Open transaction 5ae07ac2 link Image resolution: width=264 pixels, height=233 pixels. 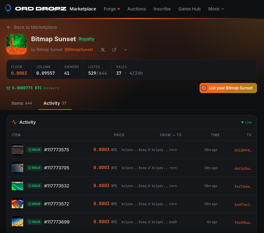point(243,205)
